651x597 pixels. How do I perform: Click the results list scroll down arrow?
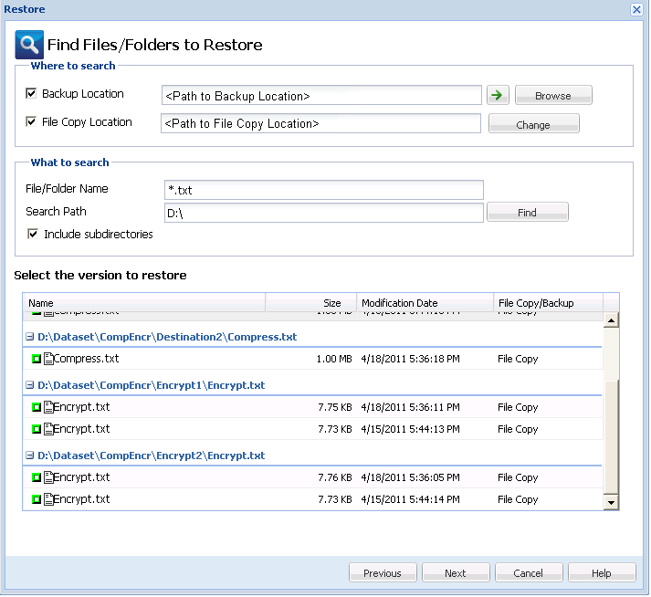click(611, 503)
